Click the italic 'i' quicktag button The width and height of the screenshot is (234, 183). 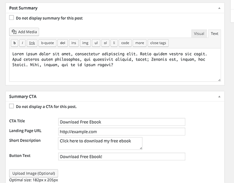coord(22,43)
